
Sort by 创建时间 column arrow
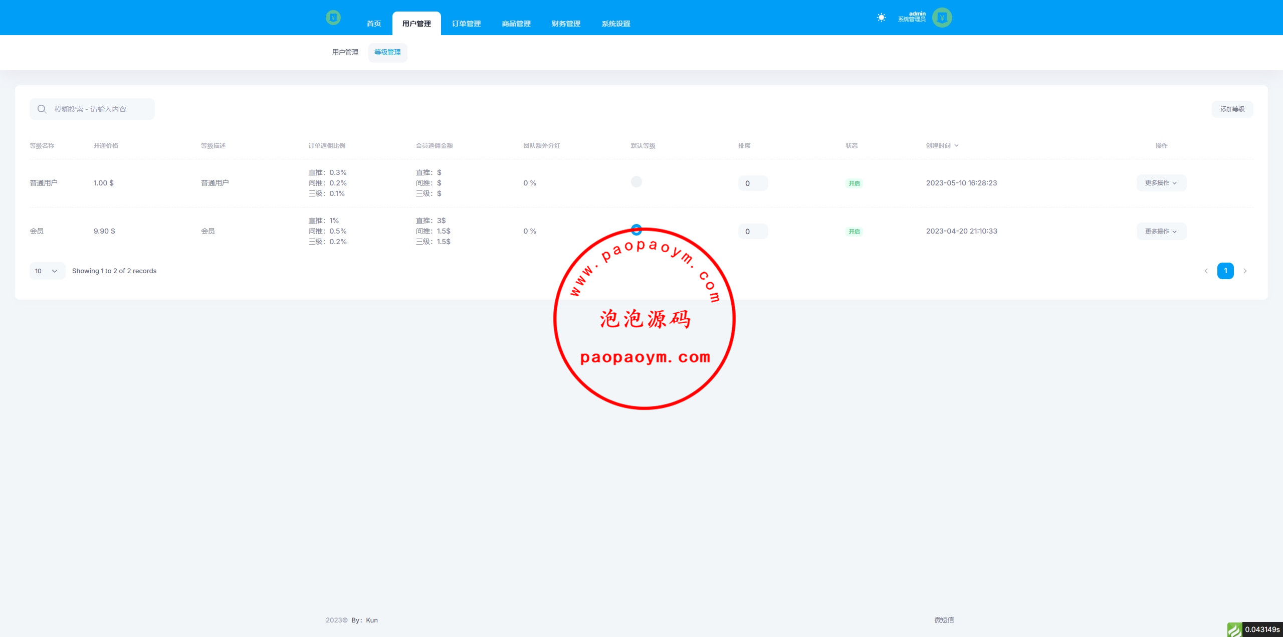(x=956, y=146)
